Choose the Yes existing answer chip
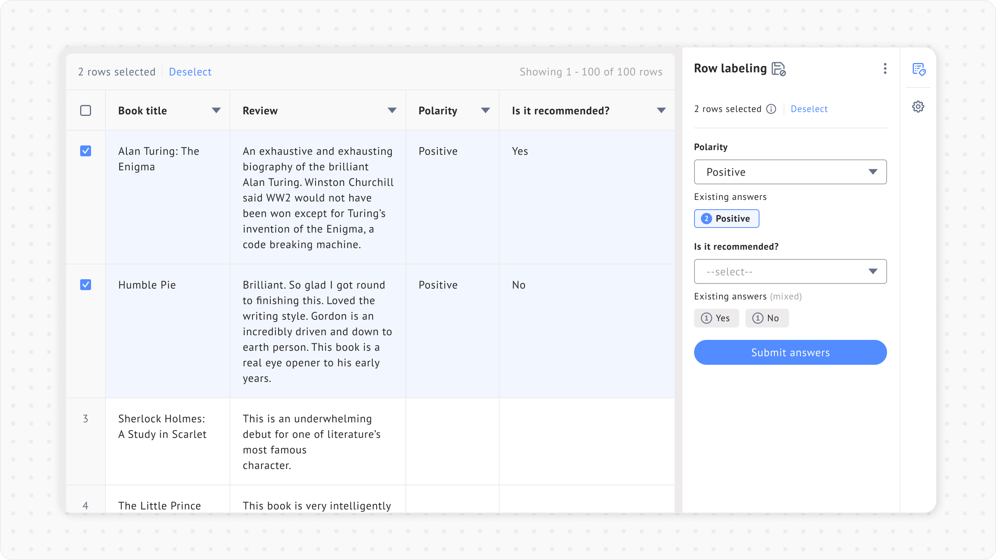This screenshot has width=996, height=560. click(x=716, y=318)
